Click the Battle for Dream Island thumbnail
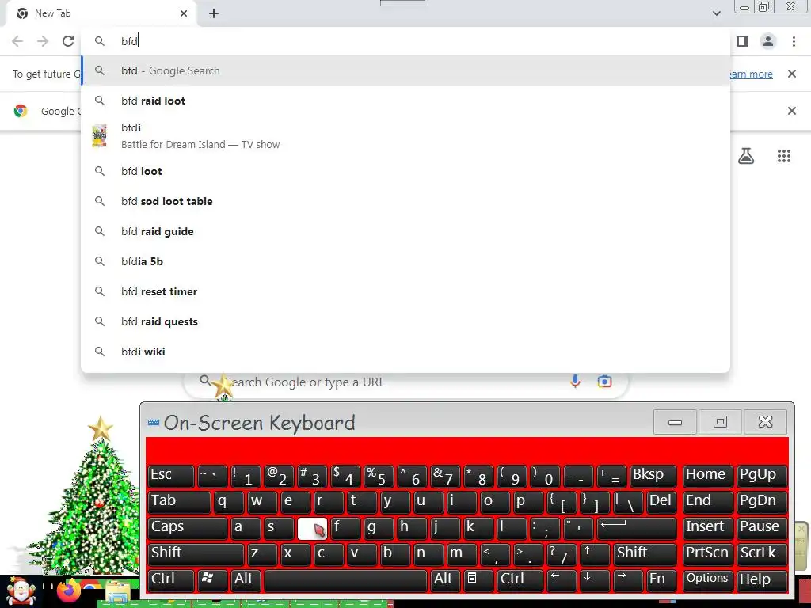 99,136
